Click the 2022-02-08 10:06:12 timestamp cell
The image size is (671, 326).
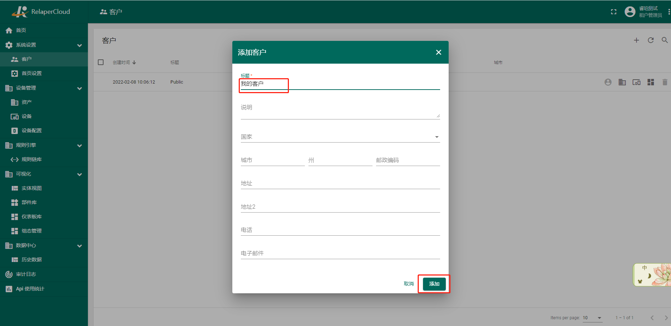point(134,82)
